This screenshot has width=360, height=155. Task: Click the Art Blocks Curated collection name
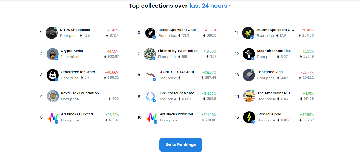77,114
